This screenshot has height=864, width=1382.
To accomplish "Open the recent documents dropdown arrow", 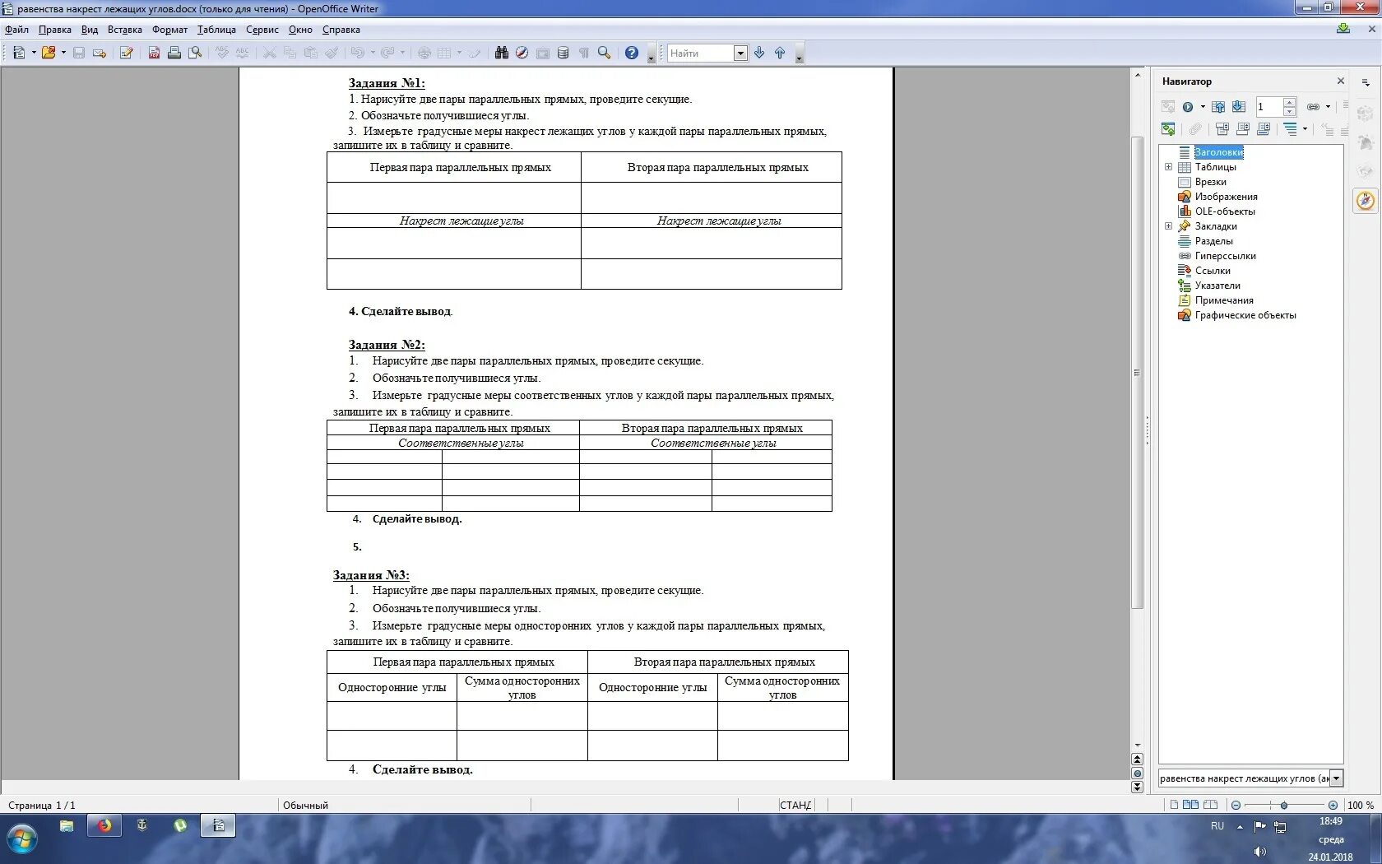I will coord(63,53).
